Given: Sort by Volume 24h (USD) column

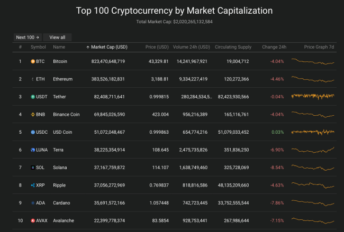Looking at the screenshot, I should click(x=191, y=47).
